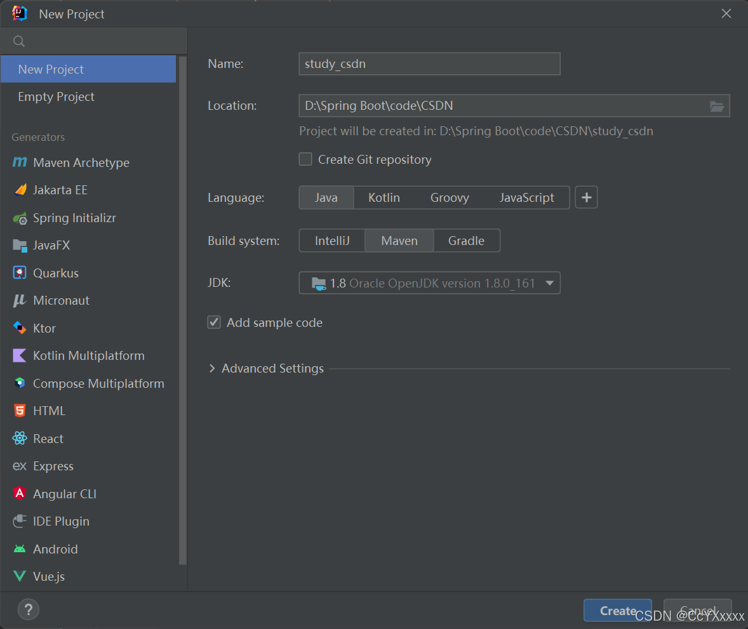
Task: Close the New Project dialog
Action: (726, 13)
